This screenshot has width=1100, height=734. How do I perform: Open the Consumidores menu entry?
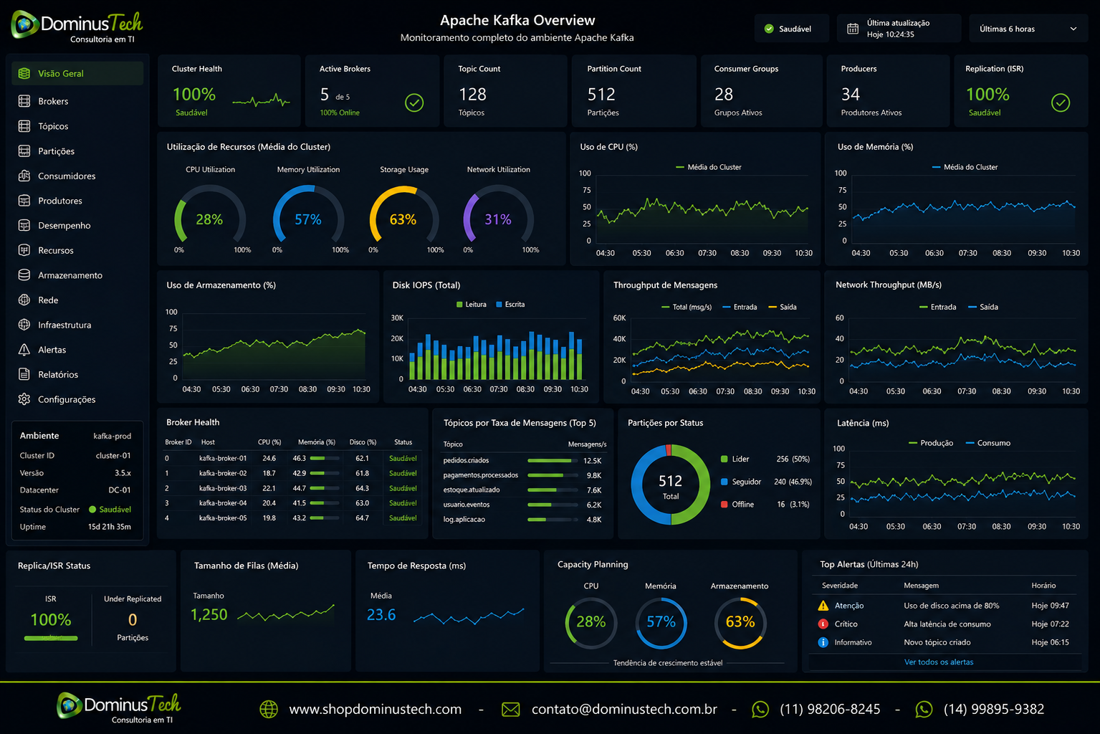click(x=77, y=176)
